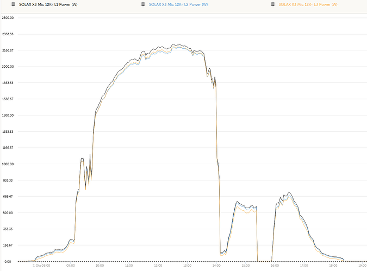
Task: Click the 1666.67 y-axis label
Action: point(8,99)
